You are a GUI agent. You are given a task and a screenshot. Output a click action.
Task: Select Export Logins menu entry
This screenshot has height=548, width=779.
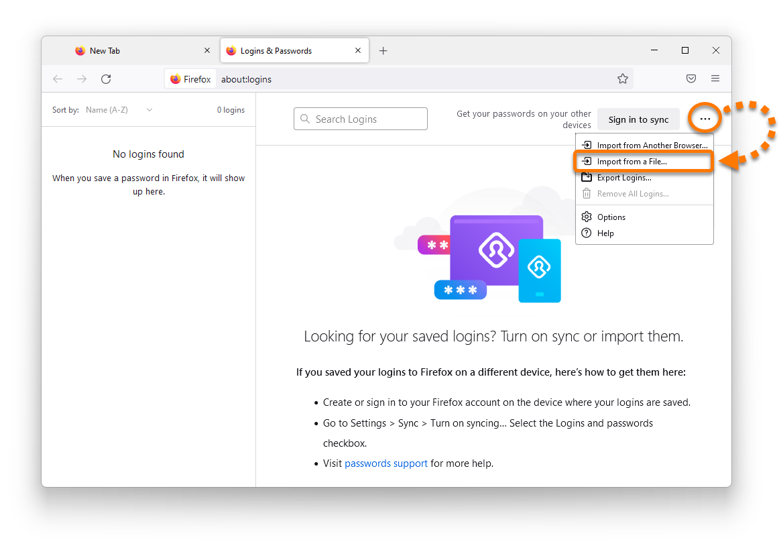pos(644,178)
